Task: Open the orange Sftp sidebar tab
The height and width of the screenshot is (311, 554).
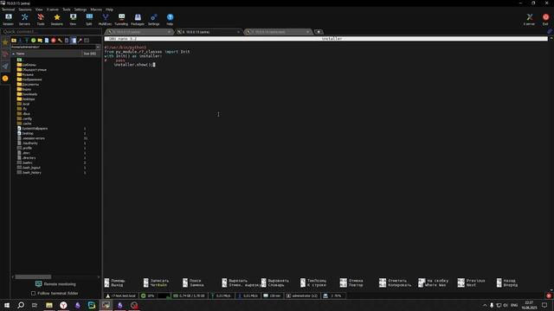Action: tap(5, 79)
